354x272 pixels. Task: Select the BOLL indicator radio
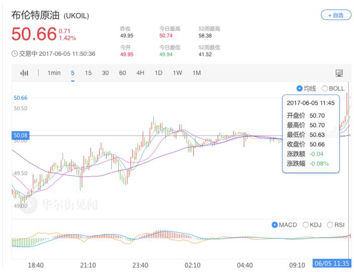[325, 88]
